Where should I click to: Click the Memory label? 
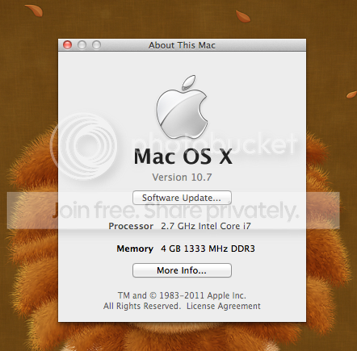pyautogui.click(x=135, y=249)
